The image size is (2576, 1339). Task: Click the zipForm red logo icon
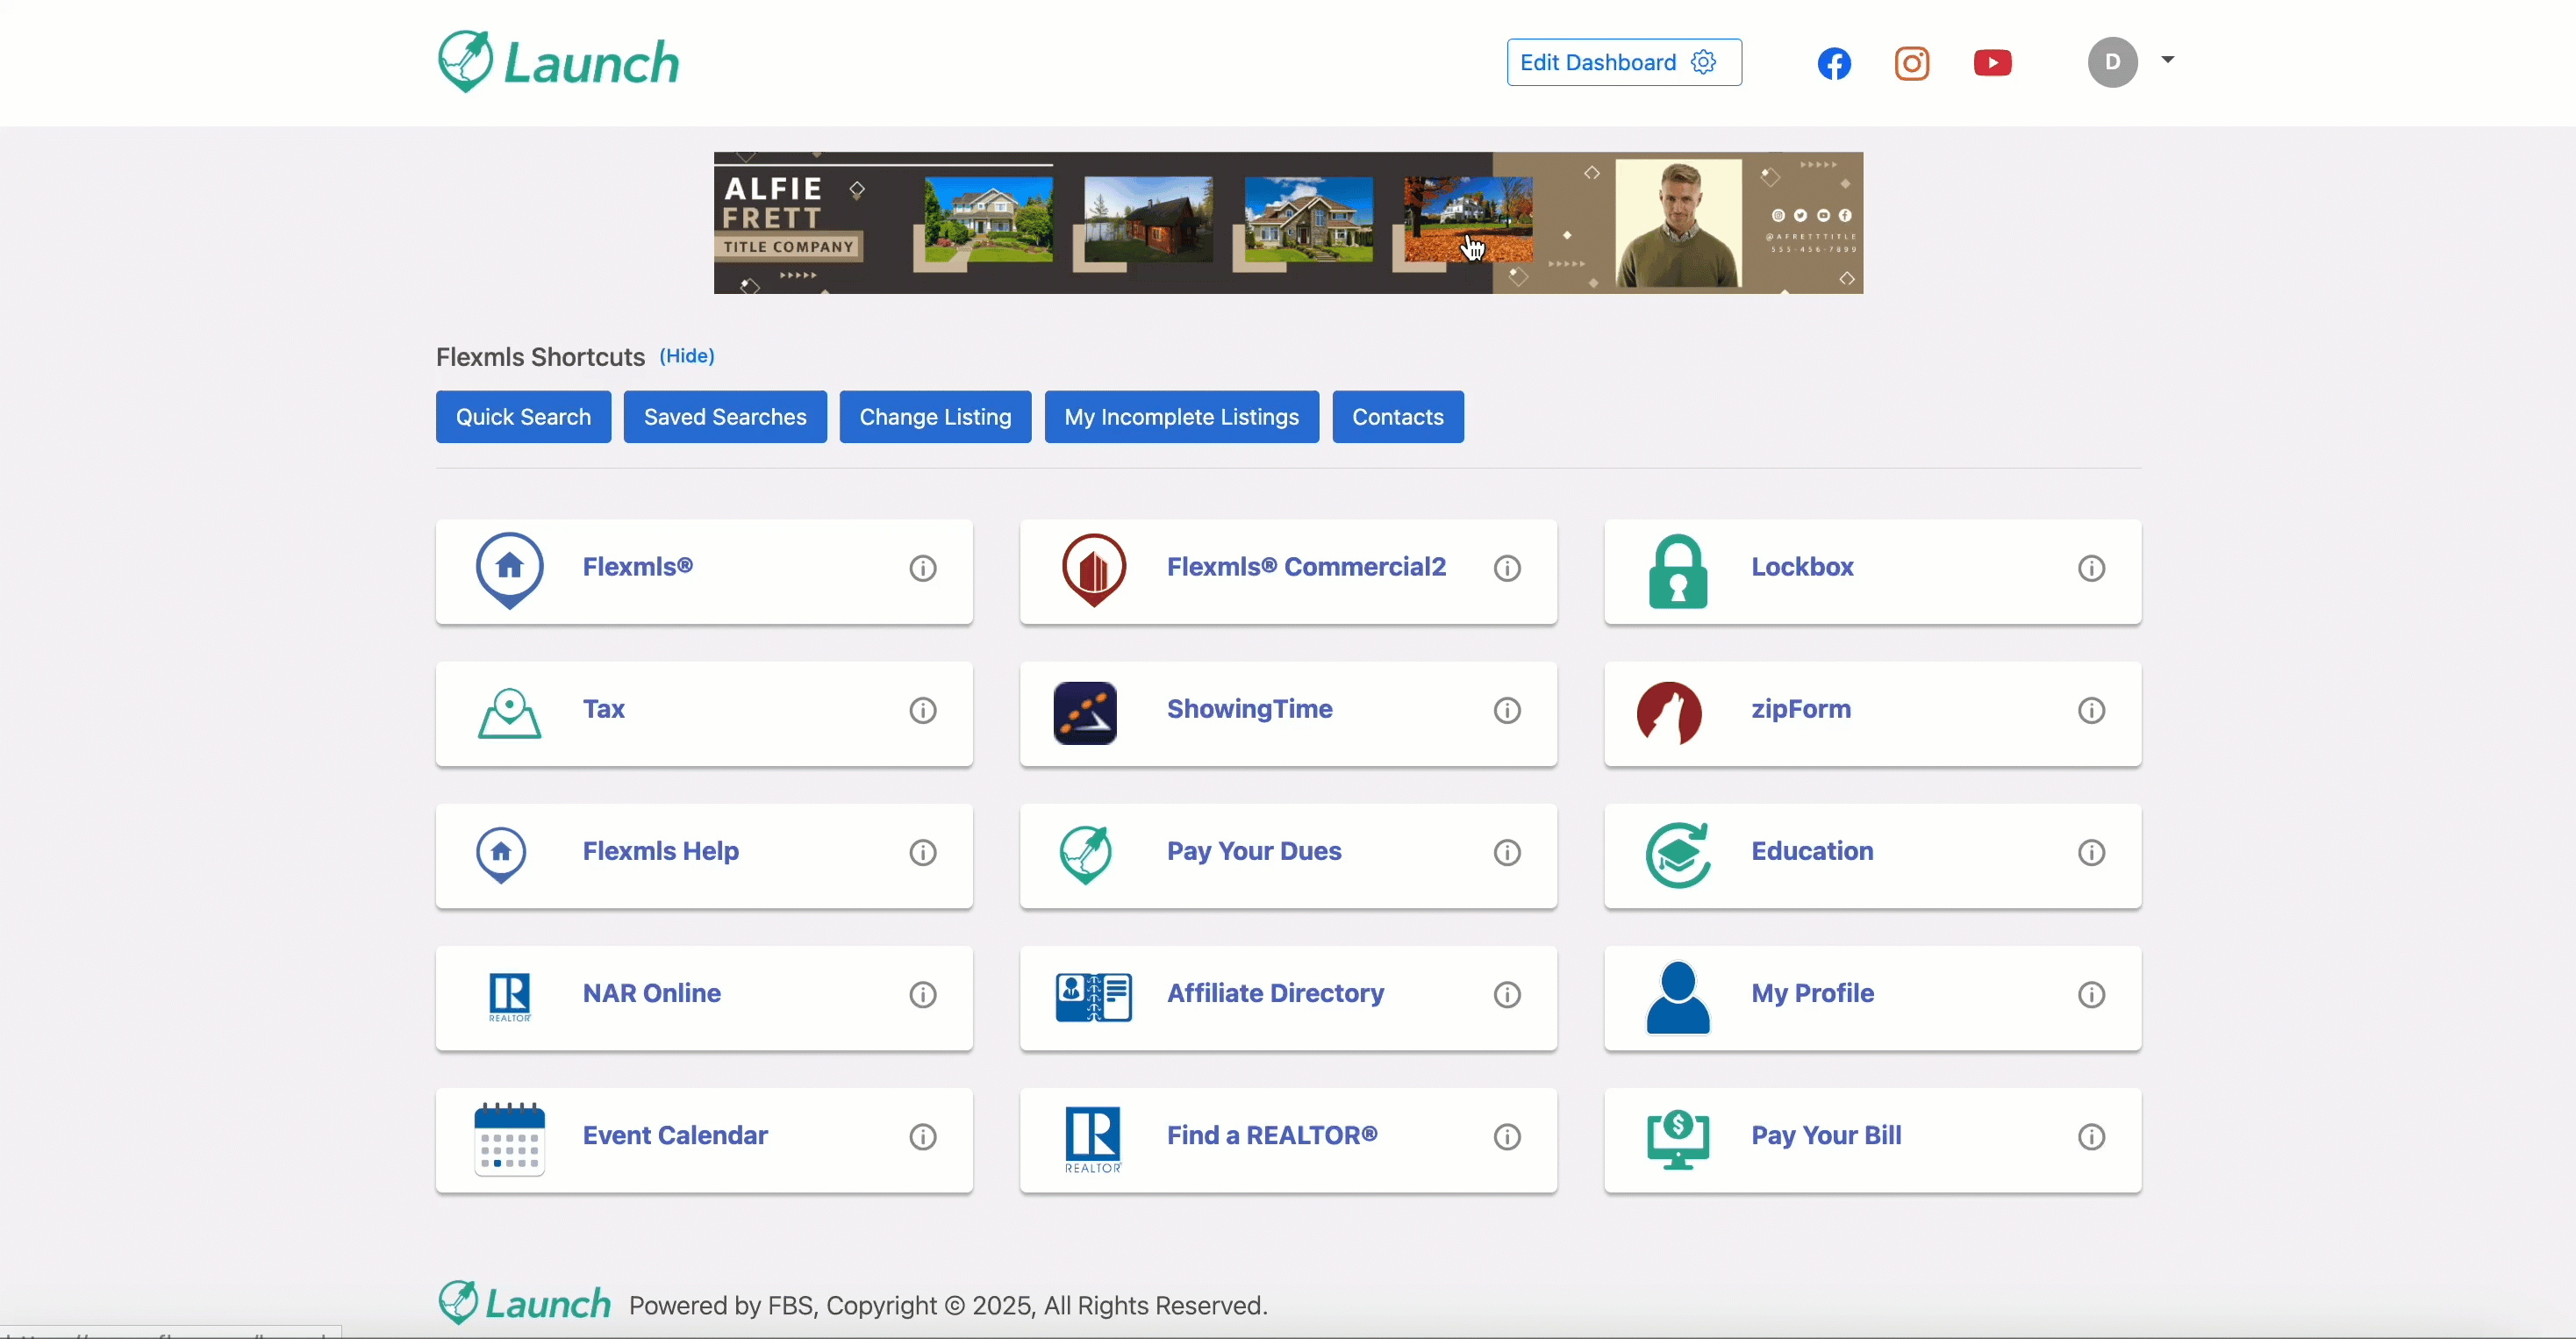(1669, 713)
